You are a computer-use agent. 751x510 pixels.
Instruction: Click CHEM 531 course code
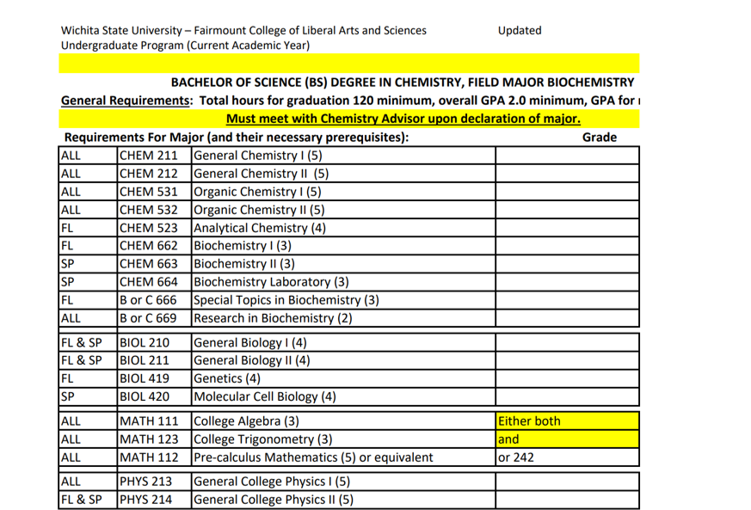(149, 192)
